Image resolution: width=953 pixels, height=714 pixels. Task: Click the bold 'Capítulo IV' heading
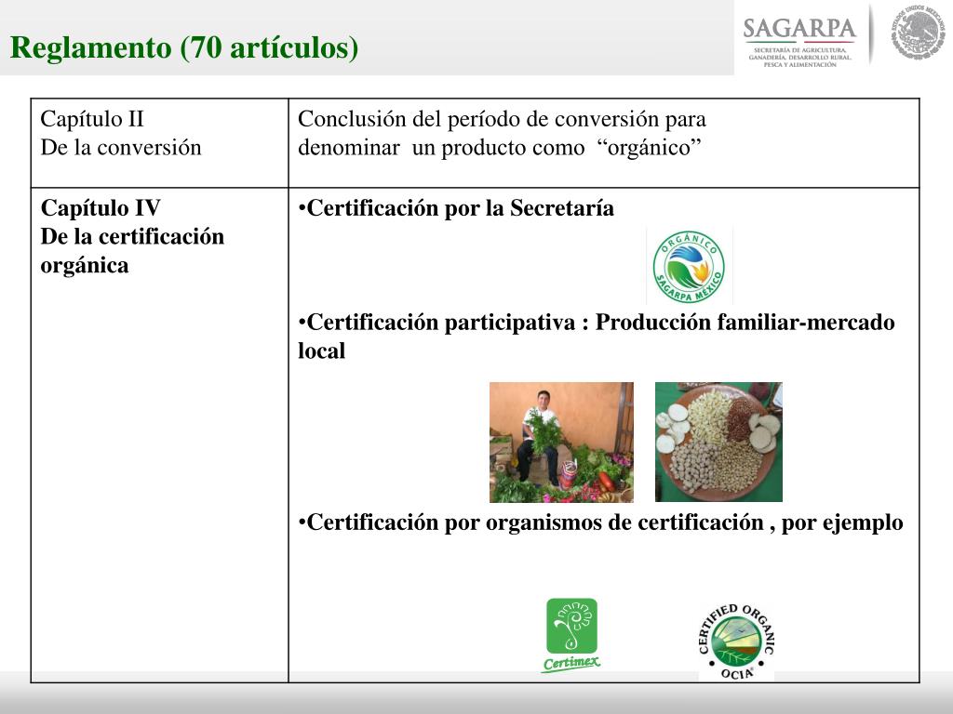coord(101,208)
